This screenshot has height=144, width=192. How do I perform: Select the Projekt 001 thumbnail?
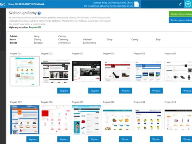(25, 71)
